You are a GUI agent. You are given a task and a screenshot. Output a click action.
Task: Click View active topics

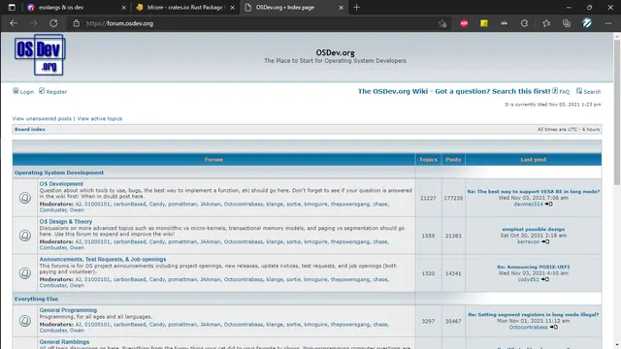(x=99, y=118)
